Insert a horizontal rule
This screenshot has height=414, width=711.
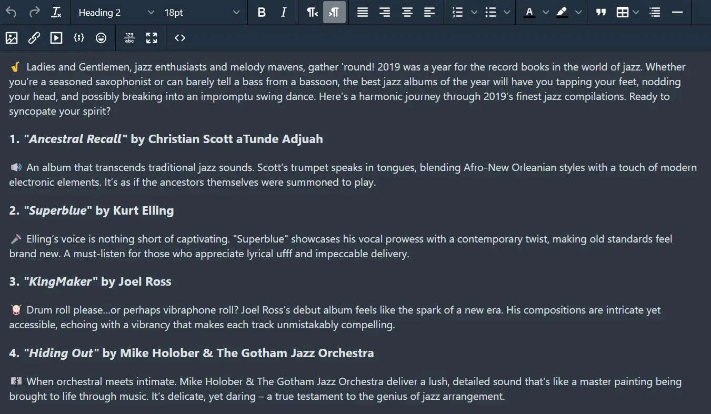point(676,12)
